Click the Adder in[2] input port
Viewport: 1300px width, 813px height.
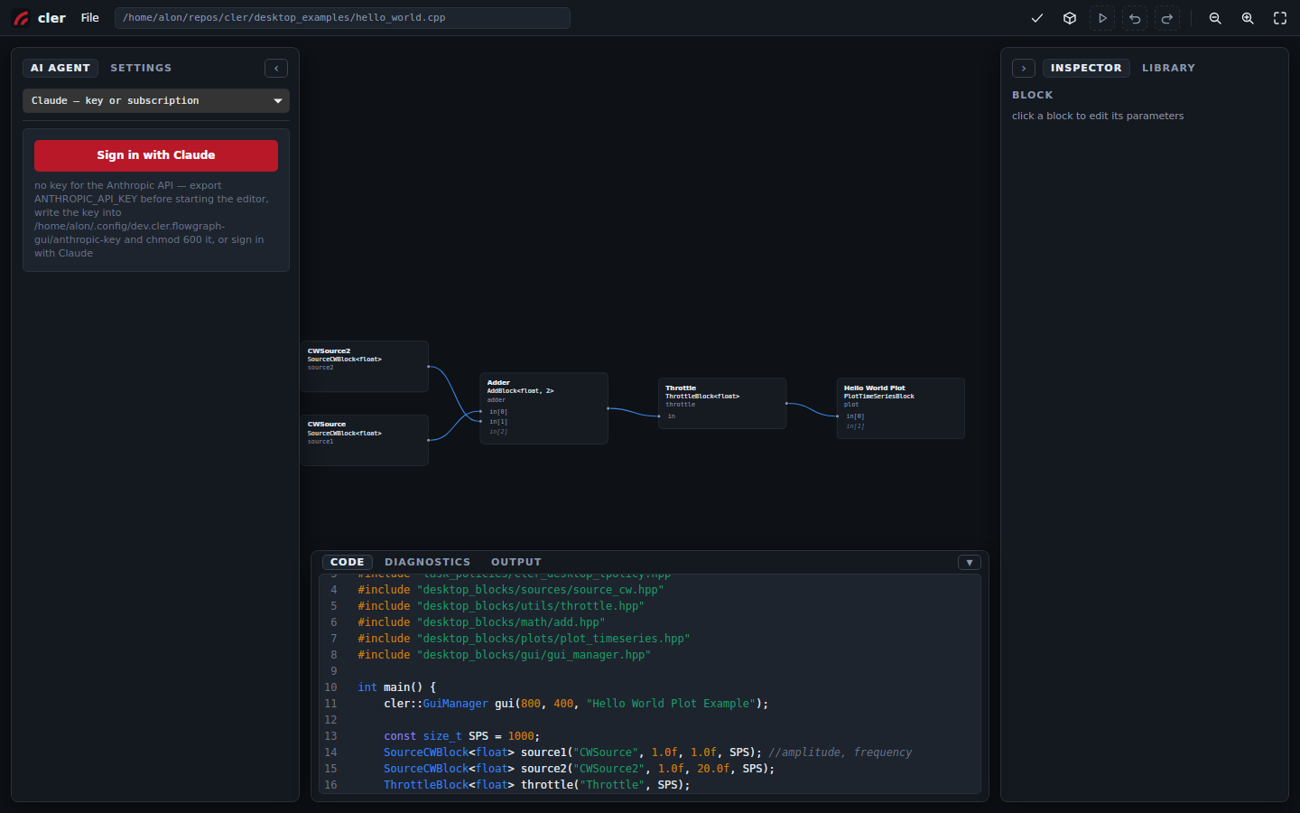click(x=497, y=432)
